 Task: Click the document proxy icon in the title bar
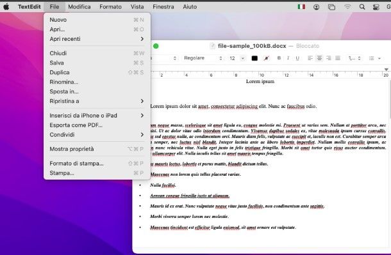(x=212, y=46)
